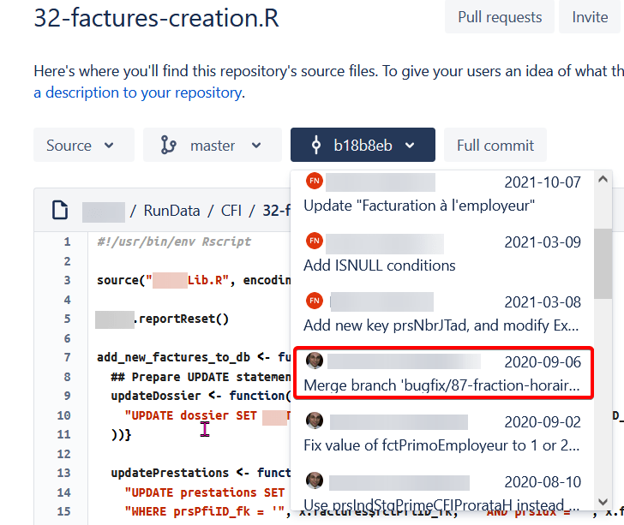Open the Source dropdown

[x=84, y=145]
